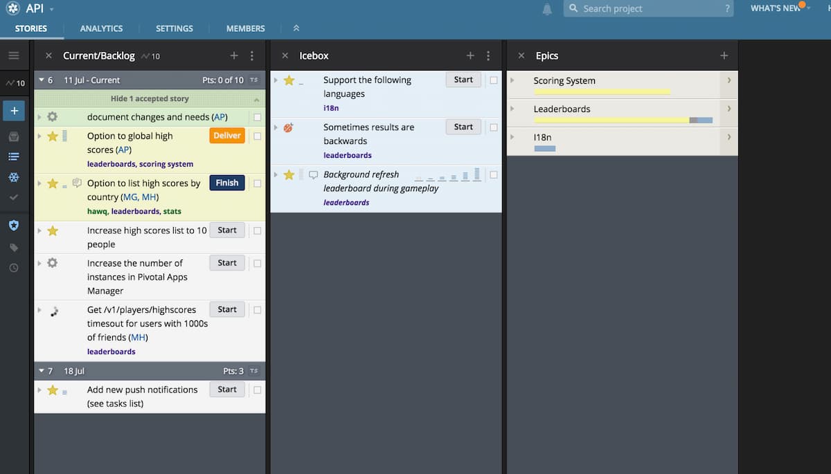The height and width of the screenshot is (474, 831).
Task: Open the Epics shield icon in sidebar
Action: point(14,226)
